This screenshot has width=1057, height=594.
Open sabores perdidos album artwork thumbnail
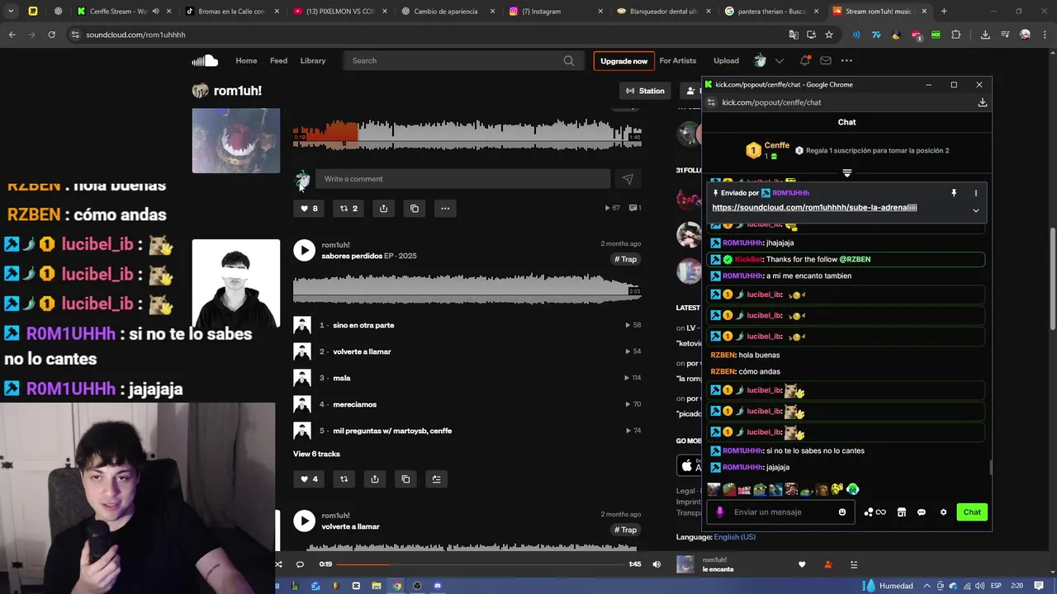[236, 283]
